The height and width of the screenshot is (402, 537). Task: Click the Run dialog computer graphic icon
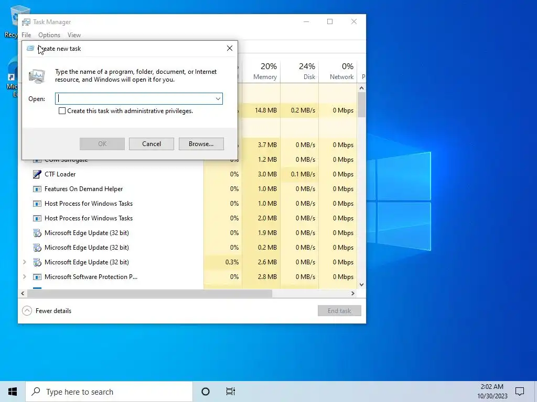pos(37,76)
